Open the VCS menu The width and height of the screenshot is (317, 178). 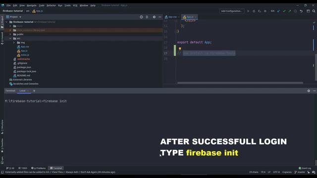pos(75,5)
